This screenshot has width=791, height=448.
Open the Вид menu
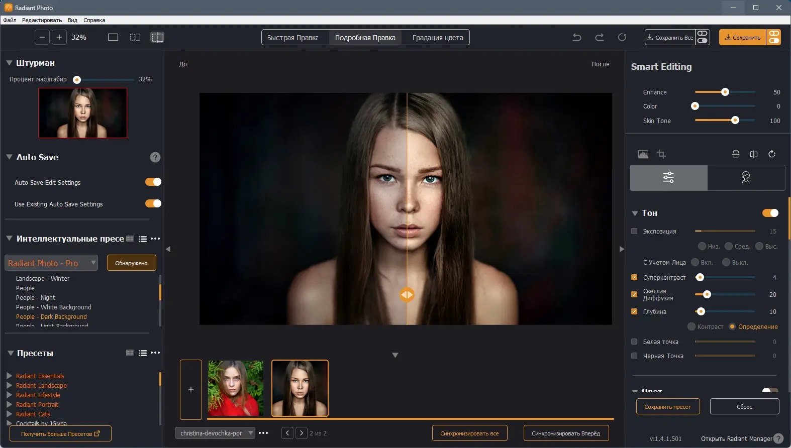point(72,20)
